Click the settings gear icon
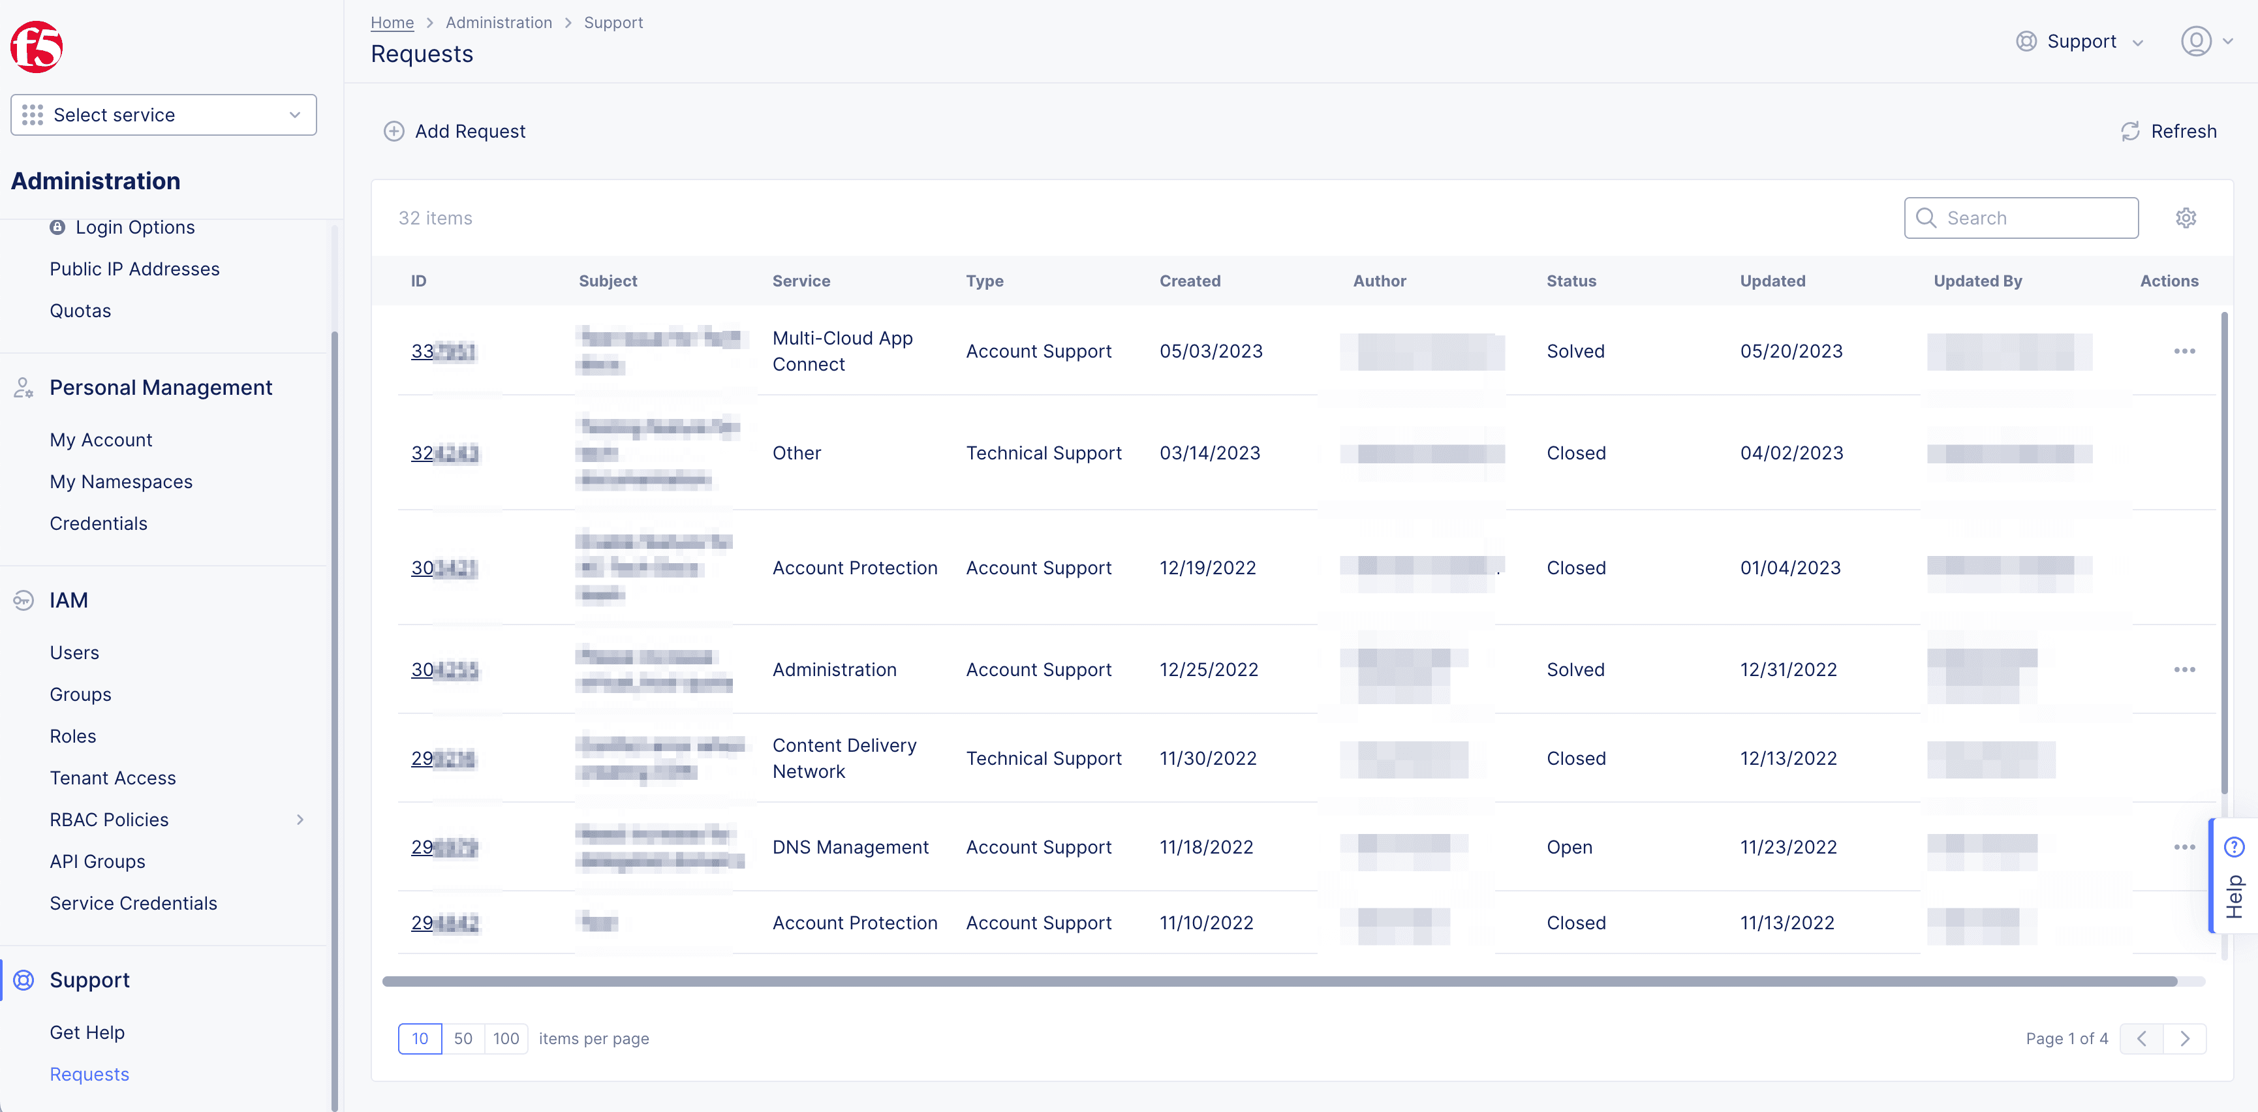The image size is (2258, 1112). tap(2186, 217)
